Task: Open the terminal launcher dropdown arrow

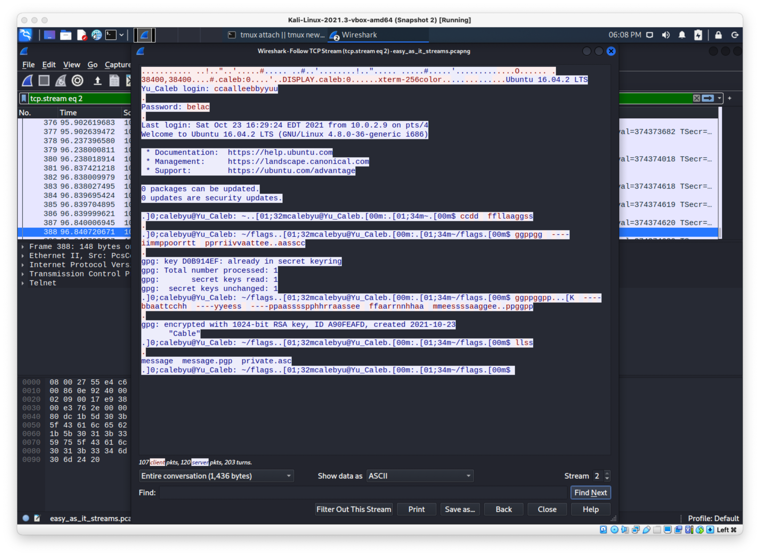Action: coord(122,35)
